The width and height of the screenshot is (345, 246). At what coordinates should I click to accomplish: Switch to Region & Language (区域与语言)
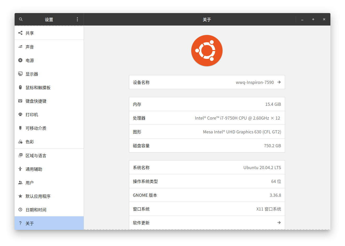(36, 156)
